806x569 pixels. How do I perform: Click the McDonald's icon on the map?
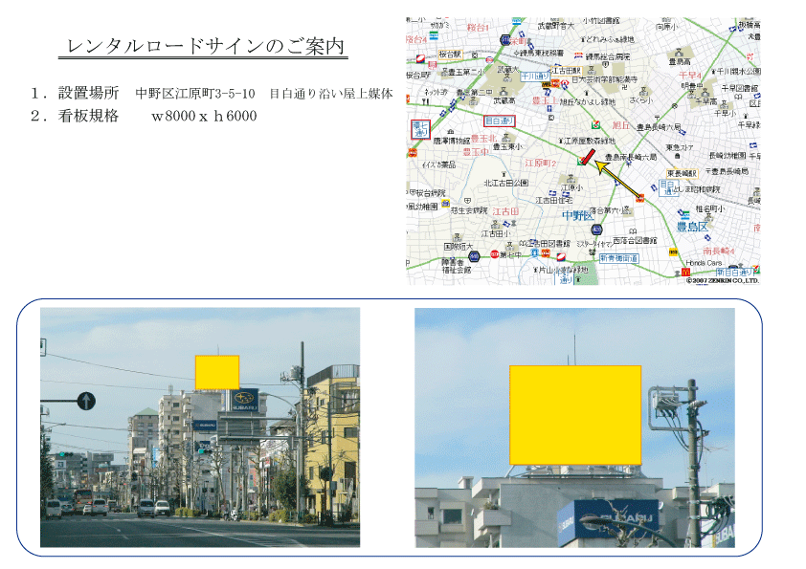click(686, 272)
